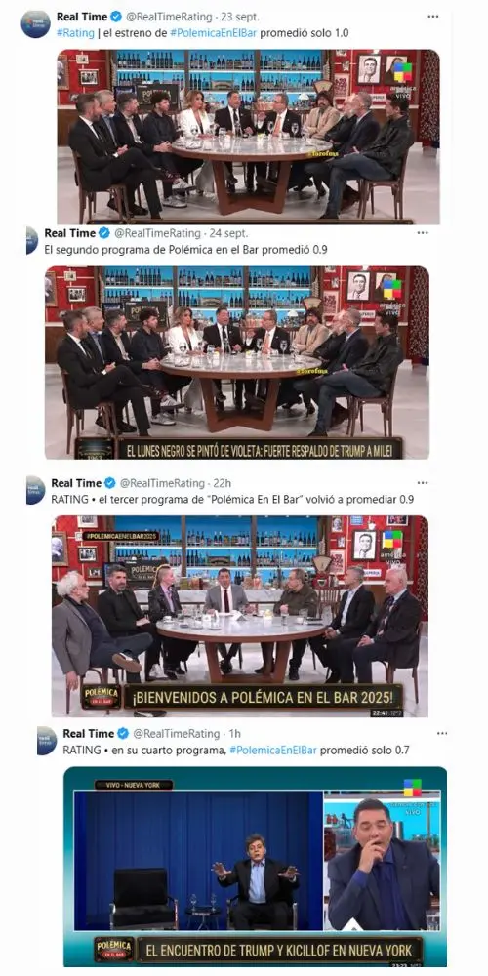Click Real Time avatar on the 22h tweet
Image resolution: width=488 pixels, height=976 pixels.
coord(35,490)
